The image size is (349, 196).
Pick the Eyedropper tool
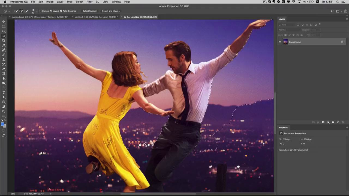tap(4, 45)
